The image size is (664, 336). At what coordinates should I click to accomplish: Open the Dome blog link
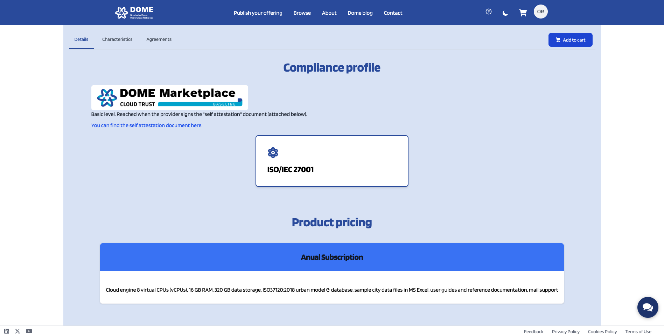(x=360, y=13)
